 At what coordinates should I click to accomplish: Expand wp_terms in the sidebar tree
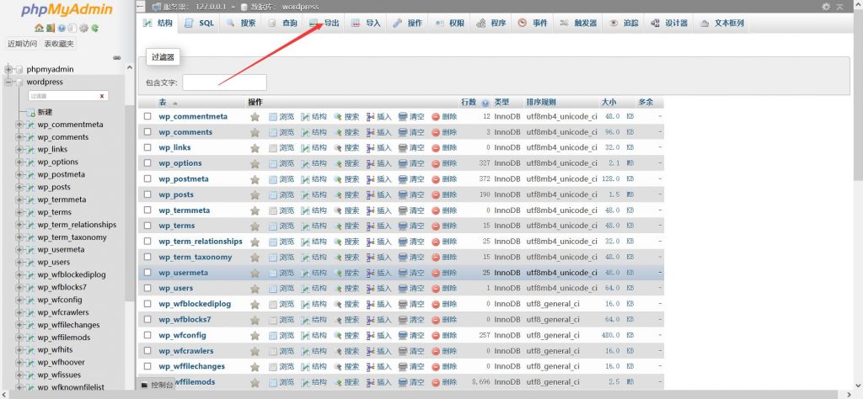coord(19,213)
